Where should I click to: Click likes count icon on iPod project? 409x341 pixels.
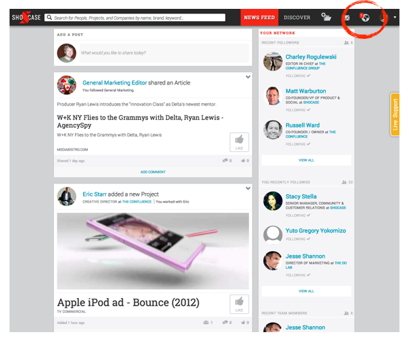click(245, 323)
